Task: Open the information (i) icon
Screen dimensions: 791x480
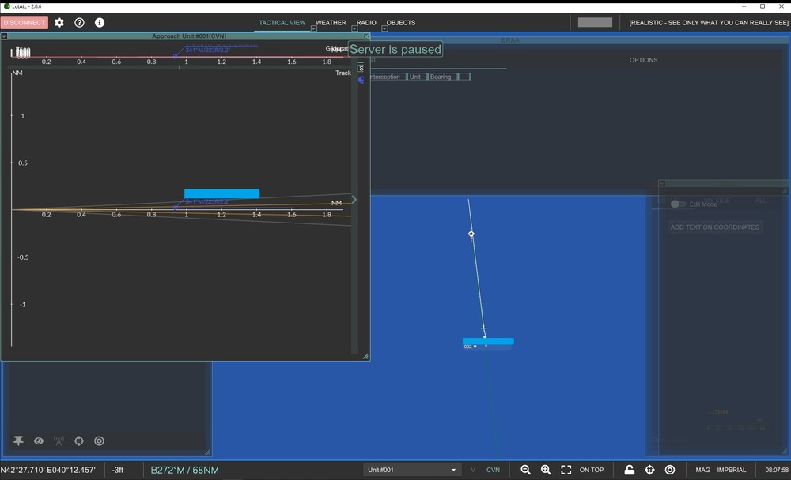Action: coord(100,23)
